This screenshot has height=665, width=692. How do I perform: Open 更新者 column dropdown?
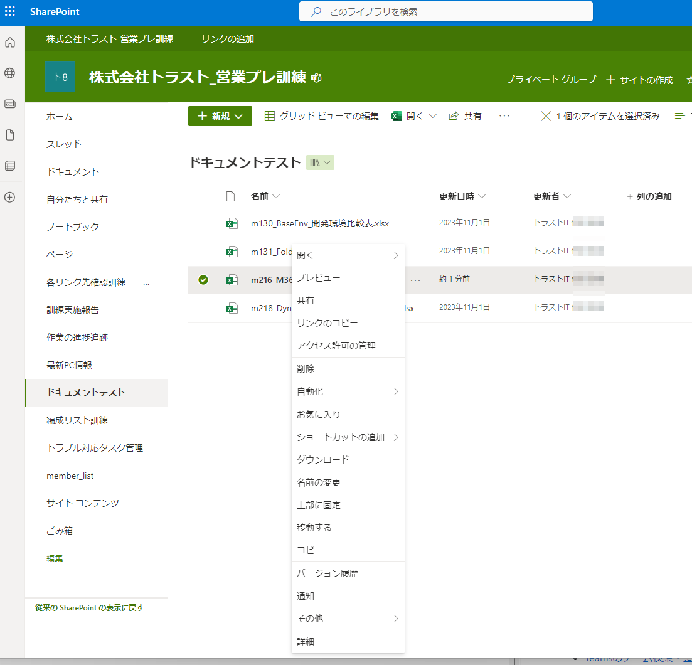tap(568, 196)
